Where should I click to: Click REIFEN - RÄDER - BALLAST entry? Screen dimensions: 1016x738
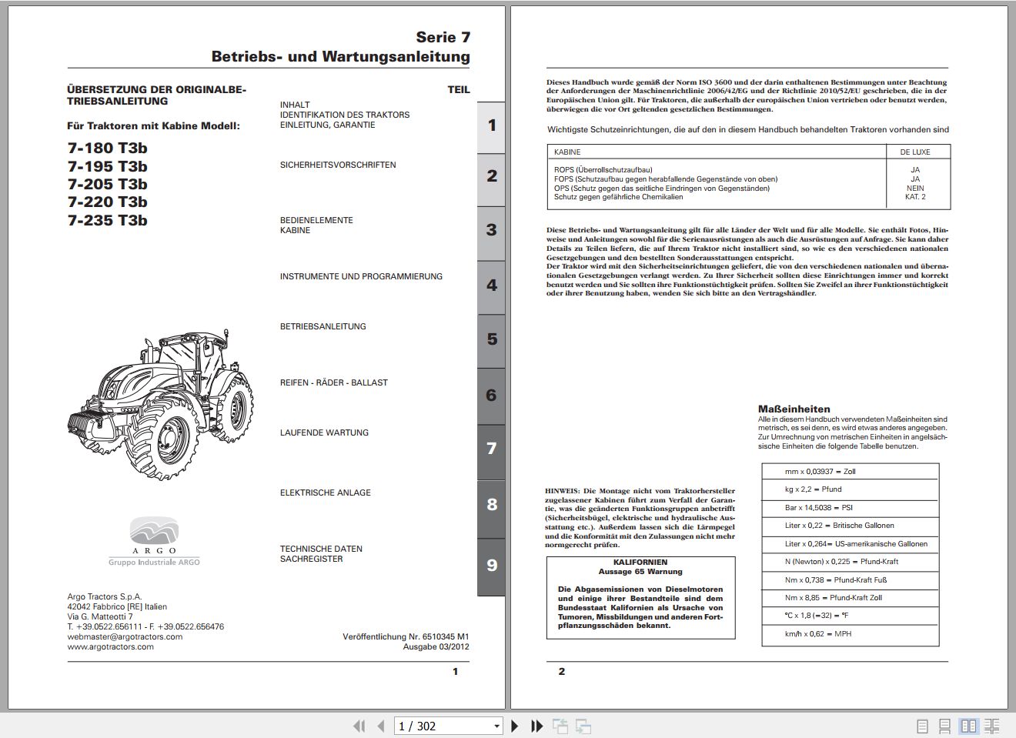(x=333, y=382)
